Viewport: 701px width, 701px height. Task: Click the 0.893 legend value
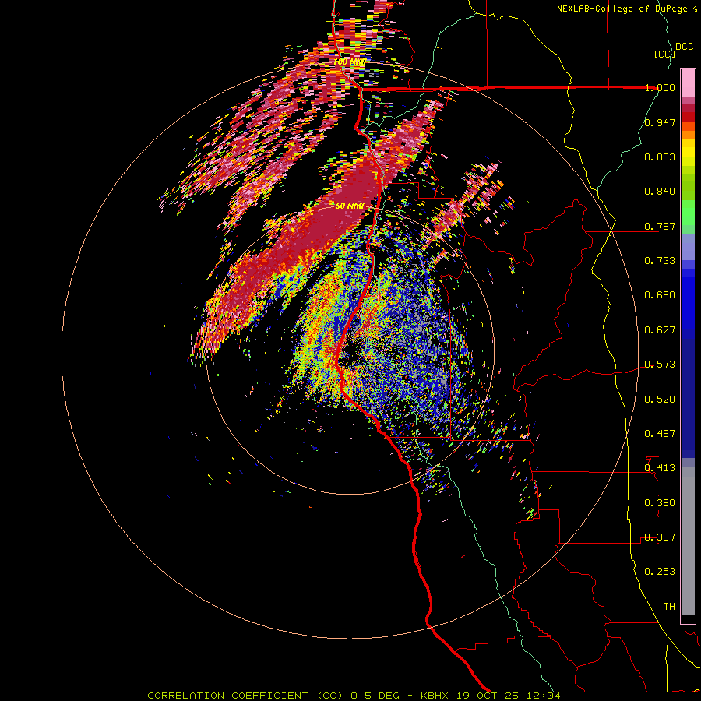[x=660, y=157]
